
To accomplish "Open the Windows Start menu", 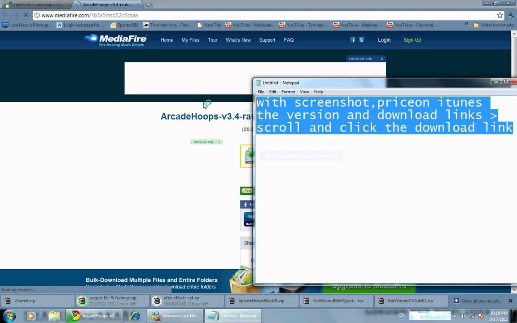I will pyautogui.click(x=9, y=316).
